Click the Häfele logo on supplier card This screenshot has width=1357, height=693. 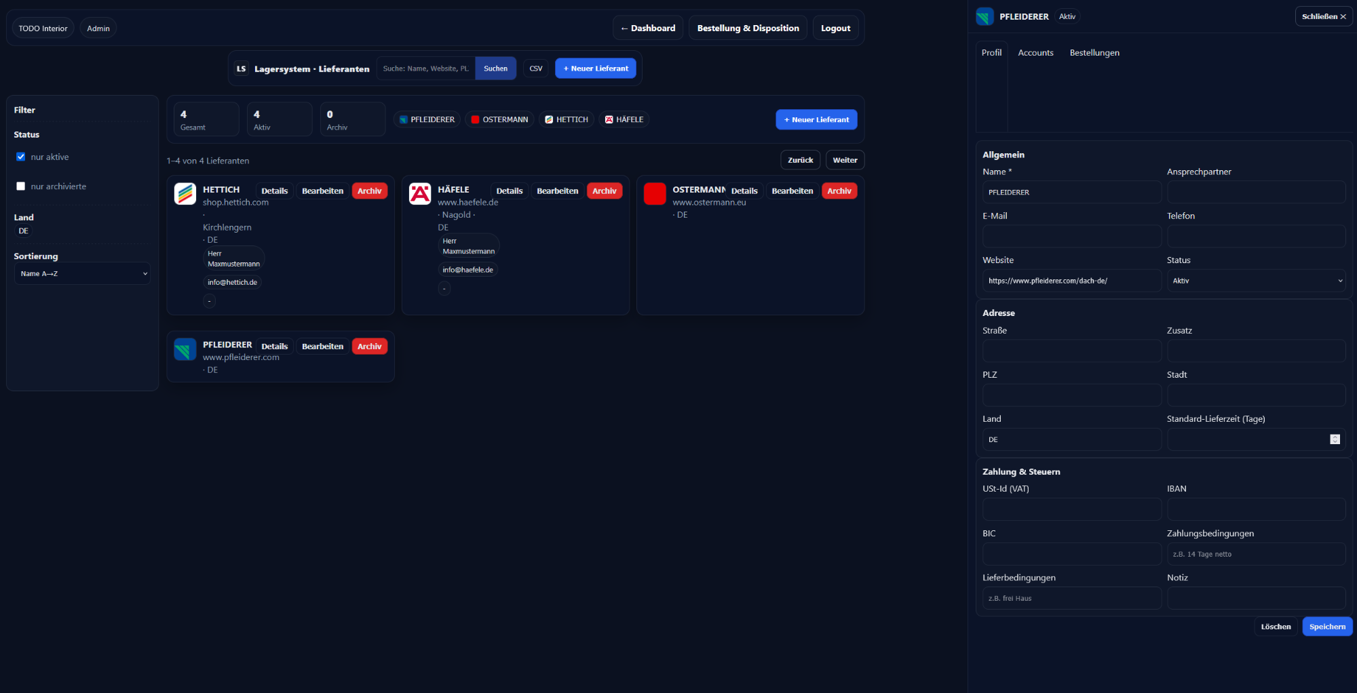pyautogui.click(x=419, y=194)
